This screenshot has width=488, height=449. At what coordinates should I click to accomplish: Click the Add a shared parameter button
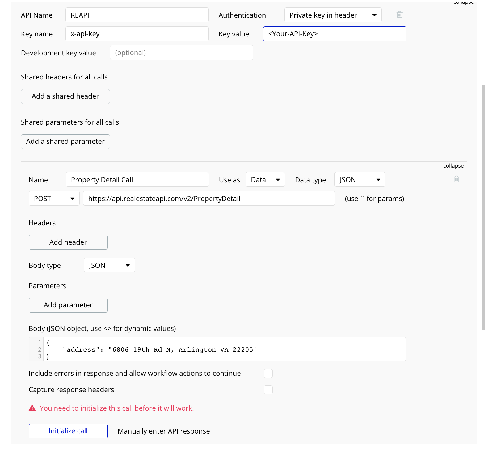click(65, 142)
